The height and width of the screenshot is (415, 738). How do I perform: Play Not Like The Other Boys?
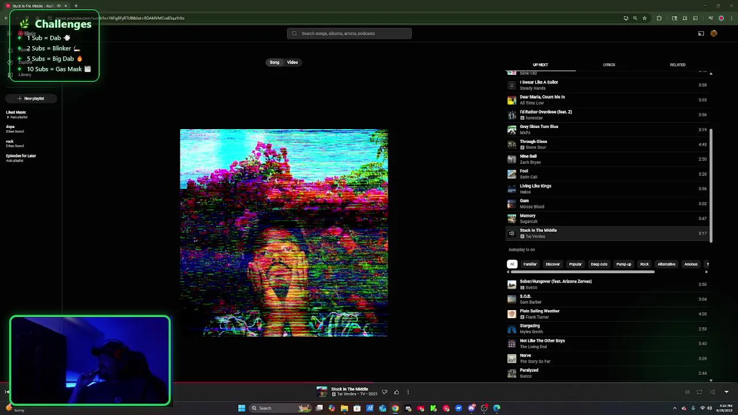(607, 344)
